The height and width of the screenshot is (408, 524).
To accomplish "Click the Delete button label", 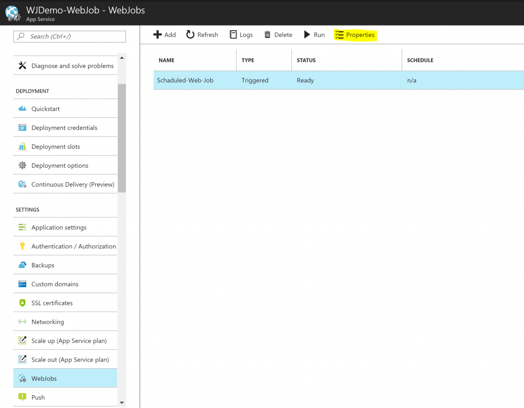I will (283, 35).
